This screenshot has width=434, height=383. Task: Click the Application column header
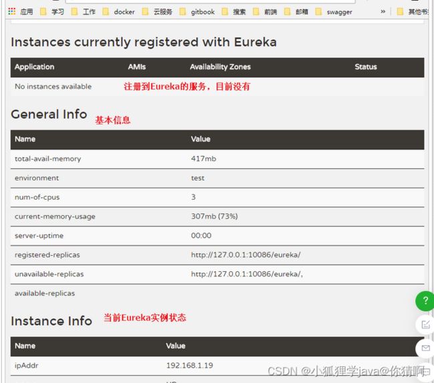click(35, 67)
